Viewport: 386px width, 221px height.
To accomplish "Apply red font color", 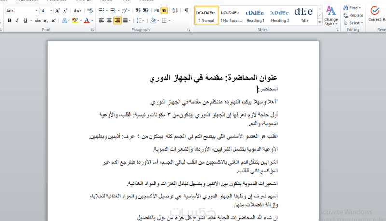I will tap(87, 21).
